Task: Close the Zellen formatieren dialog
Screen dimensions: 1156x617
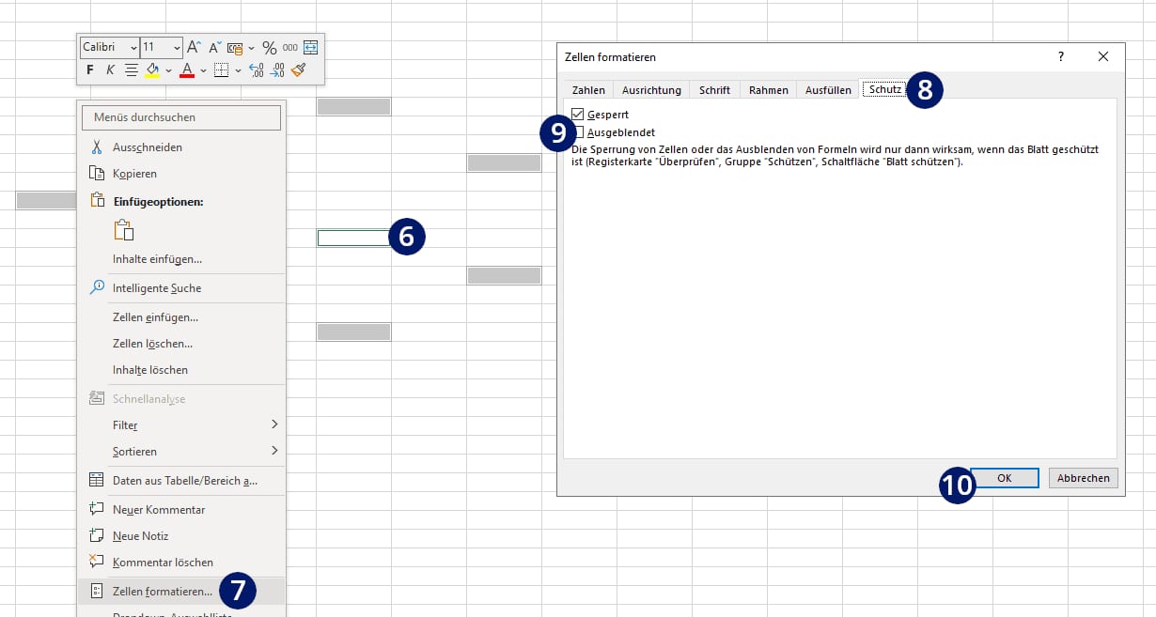Action: tap(1103, 56)
